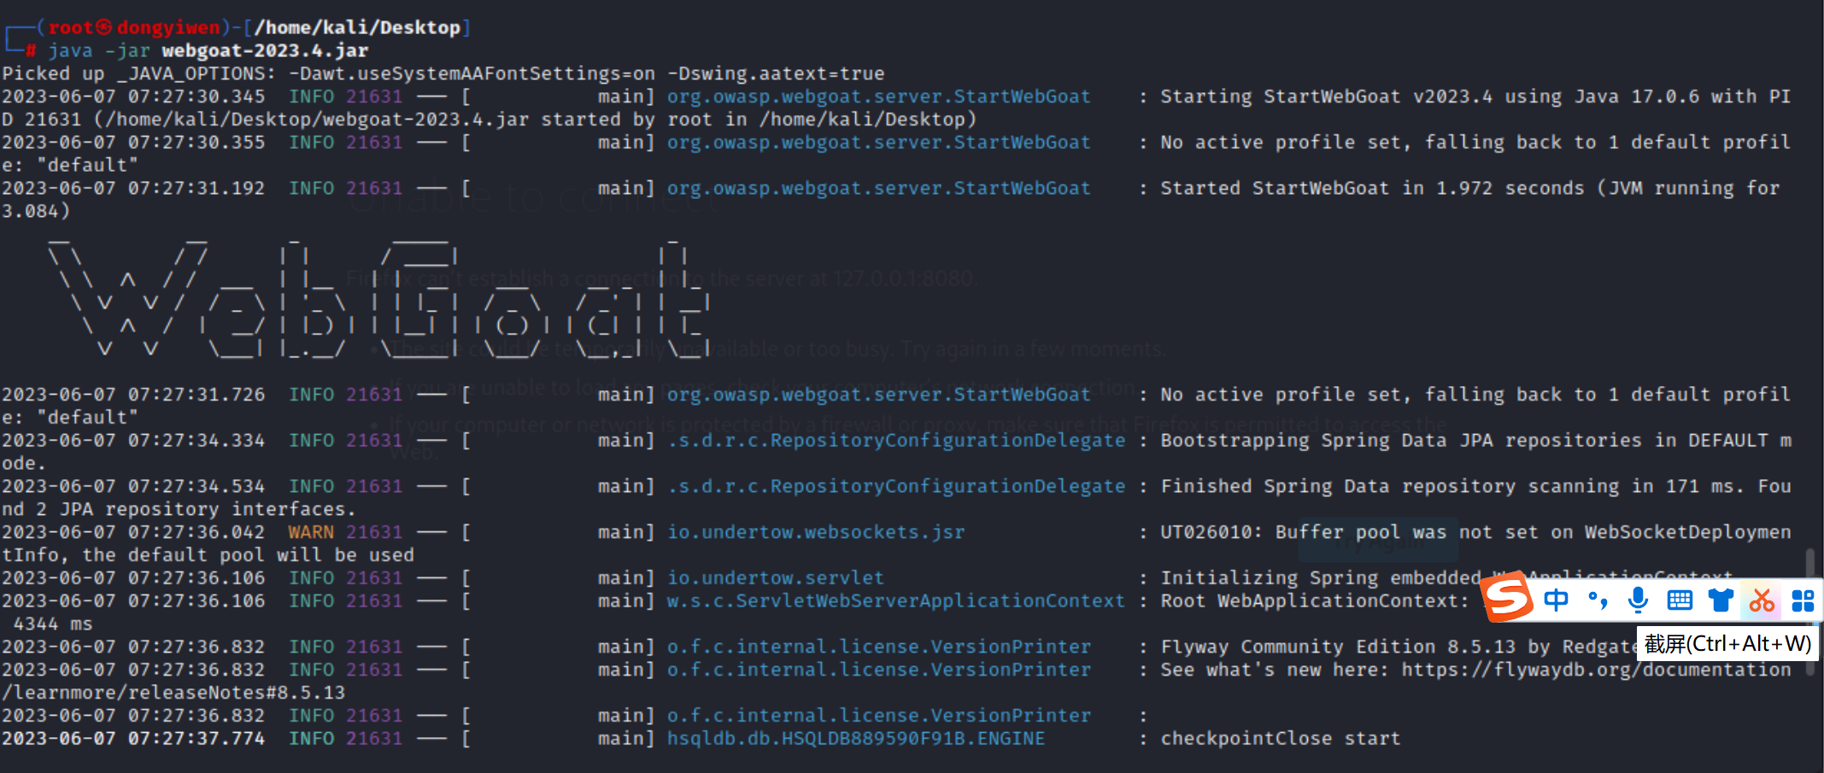Open the Sogou toolbox grid icon
1824x773 pixels.
pos(1803,600)
